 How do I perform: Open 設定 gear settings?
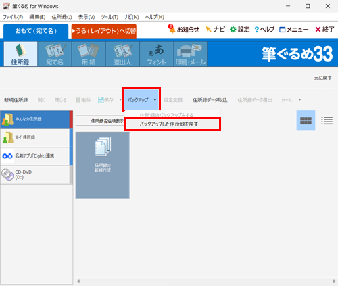(x=240, y=30)
